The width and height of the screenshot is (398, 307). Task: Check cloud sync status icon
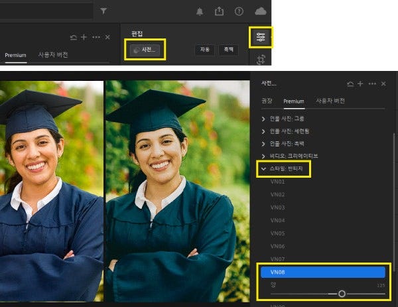click(261, 11)
